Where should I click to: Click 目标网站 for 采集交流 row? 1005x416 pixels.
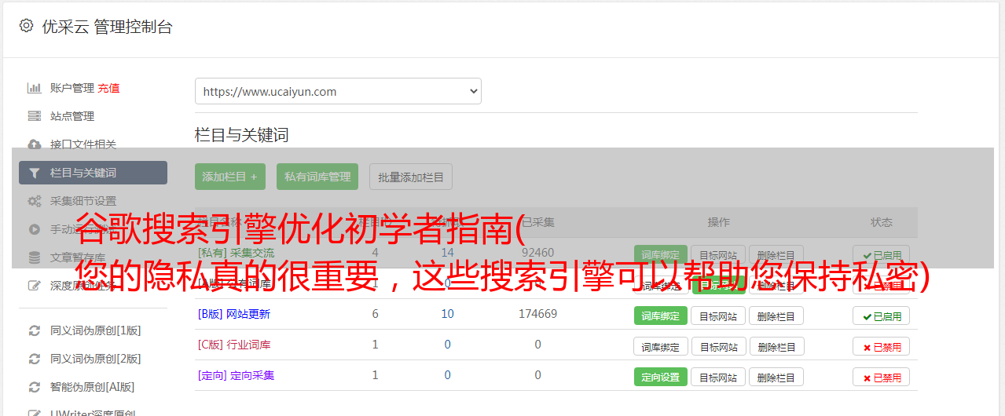click(x=718, y=255)
